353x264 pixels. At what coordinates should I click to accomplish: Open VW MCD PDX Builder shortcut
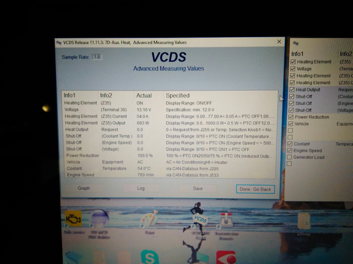point(99,223)
